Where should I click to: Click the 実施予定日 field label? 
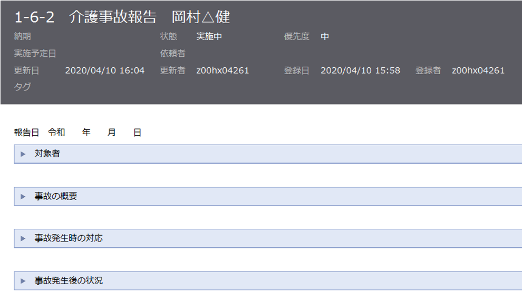(35, 54)
